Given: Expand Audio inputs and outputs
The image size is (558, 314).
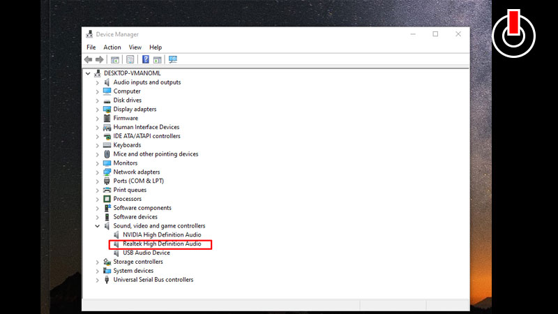Looking at the screenshot, I should click(97, 82).
